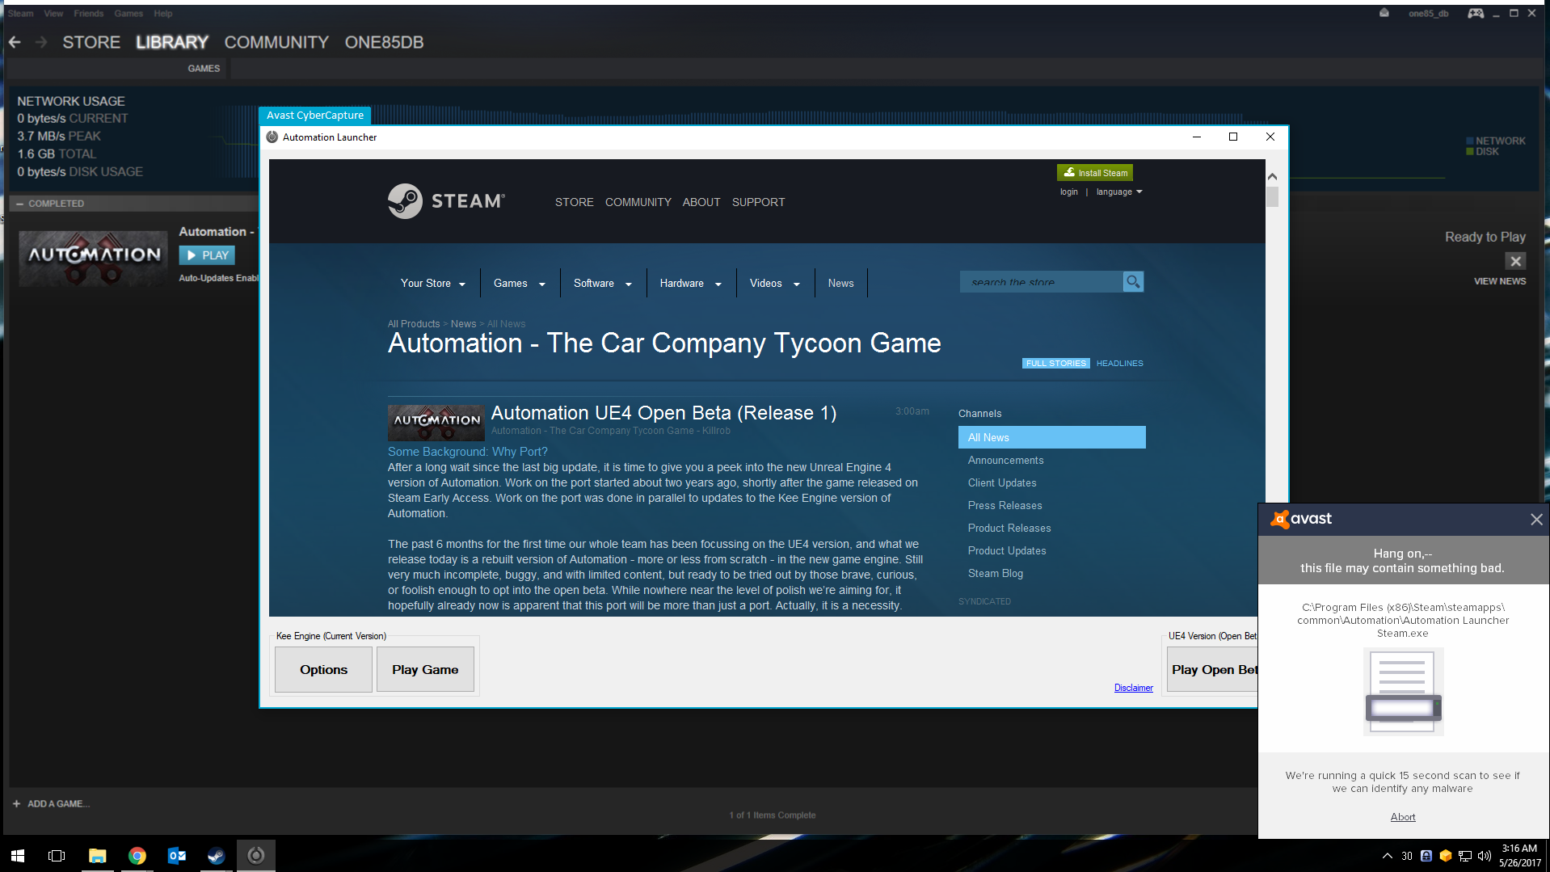
Task: Click the Outlook taskbar icon
Action: click(176, 856)
